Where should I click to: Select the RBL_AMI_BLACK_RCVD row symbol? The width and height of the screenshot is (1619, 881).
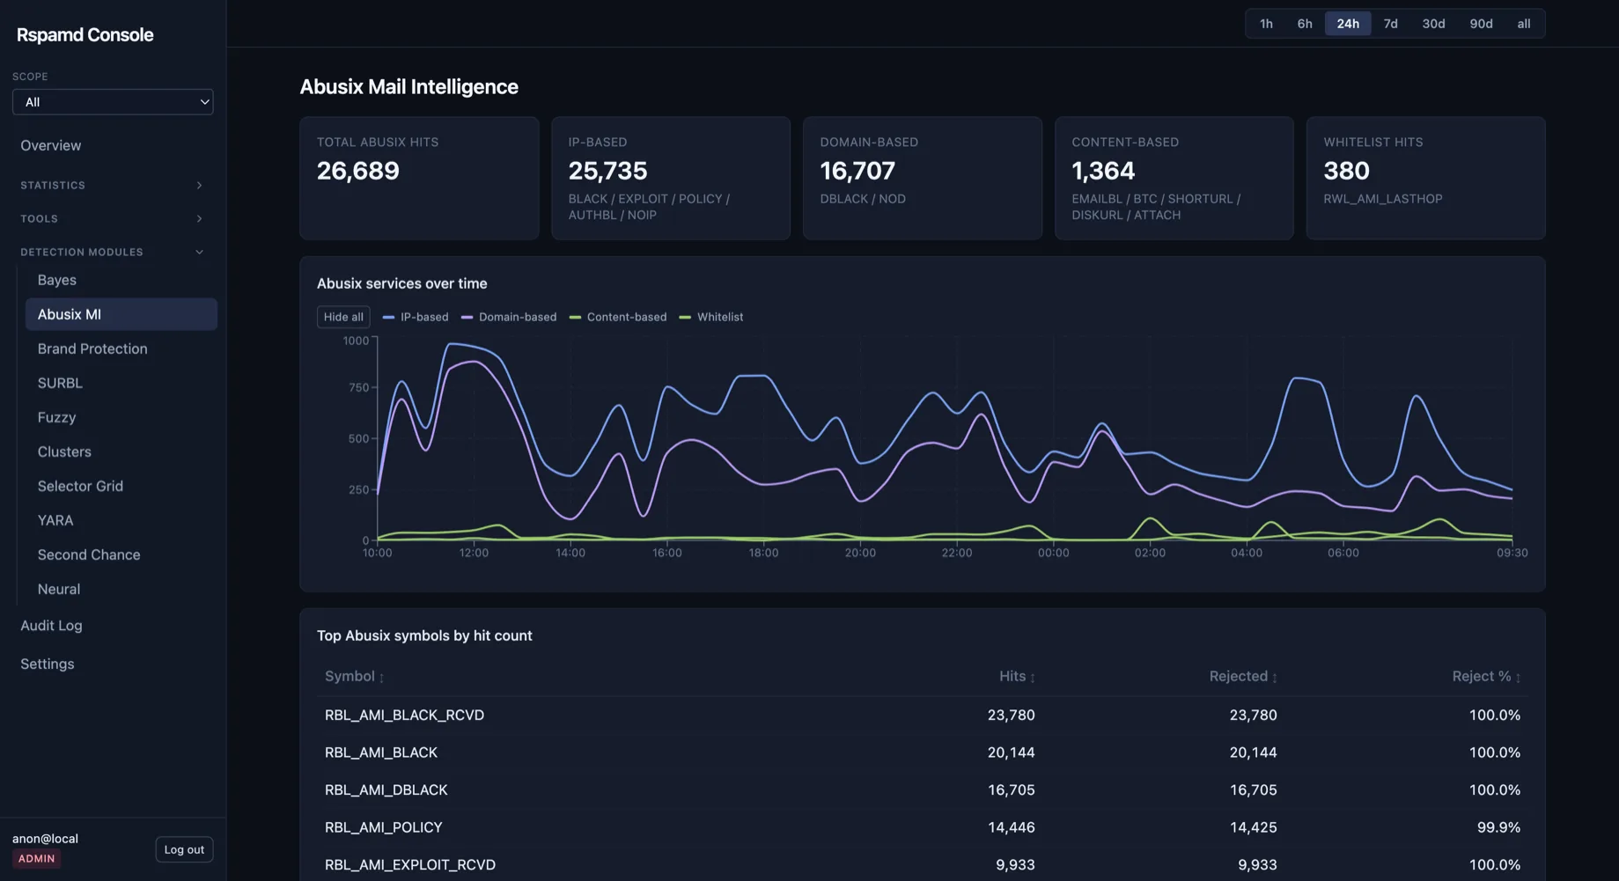click(x=404, y=716)
